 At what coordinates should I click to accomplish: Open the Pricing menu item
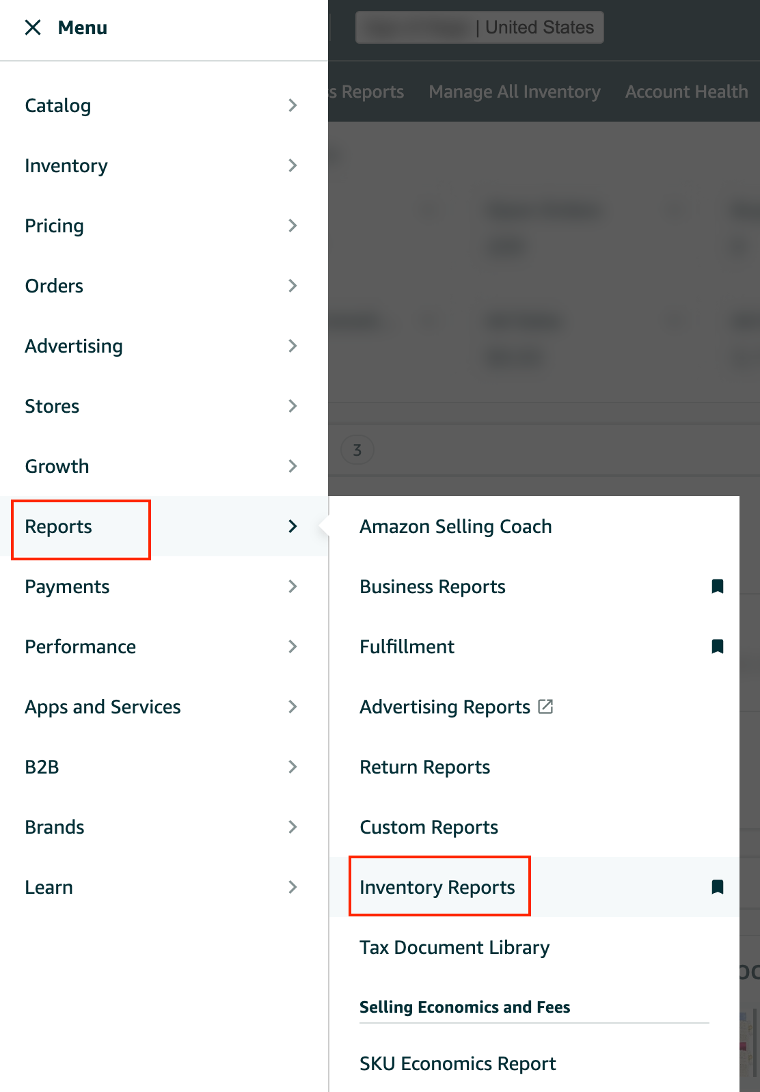click(55, 226)
